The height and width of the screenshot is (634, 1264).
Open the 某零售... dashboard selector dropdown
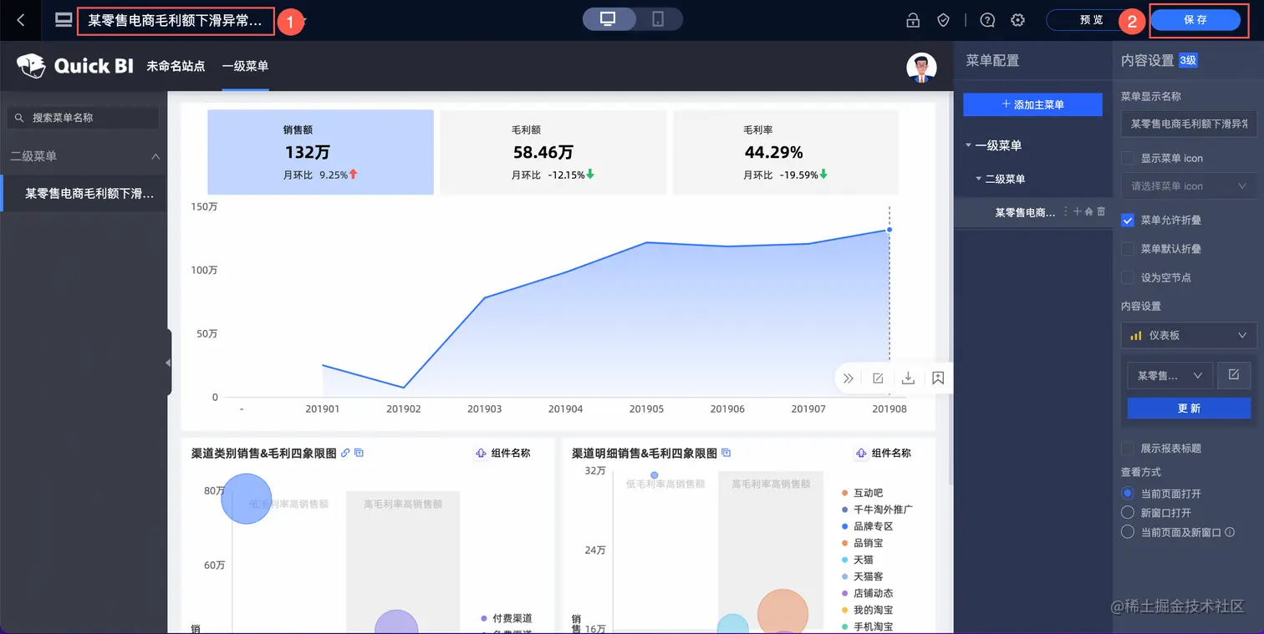click(x=1170, y=376)
